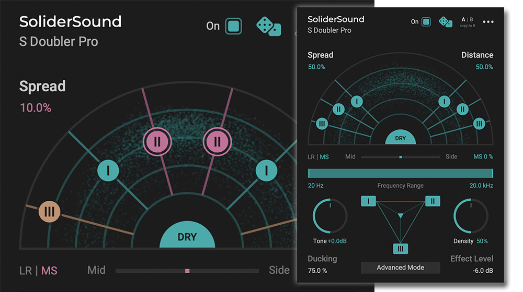Select left voice II node in small radar
Viewport: 523px width, 292px height.
pyautogui.click(x=338, y=109)
